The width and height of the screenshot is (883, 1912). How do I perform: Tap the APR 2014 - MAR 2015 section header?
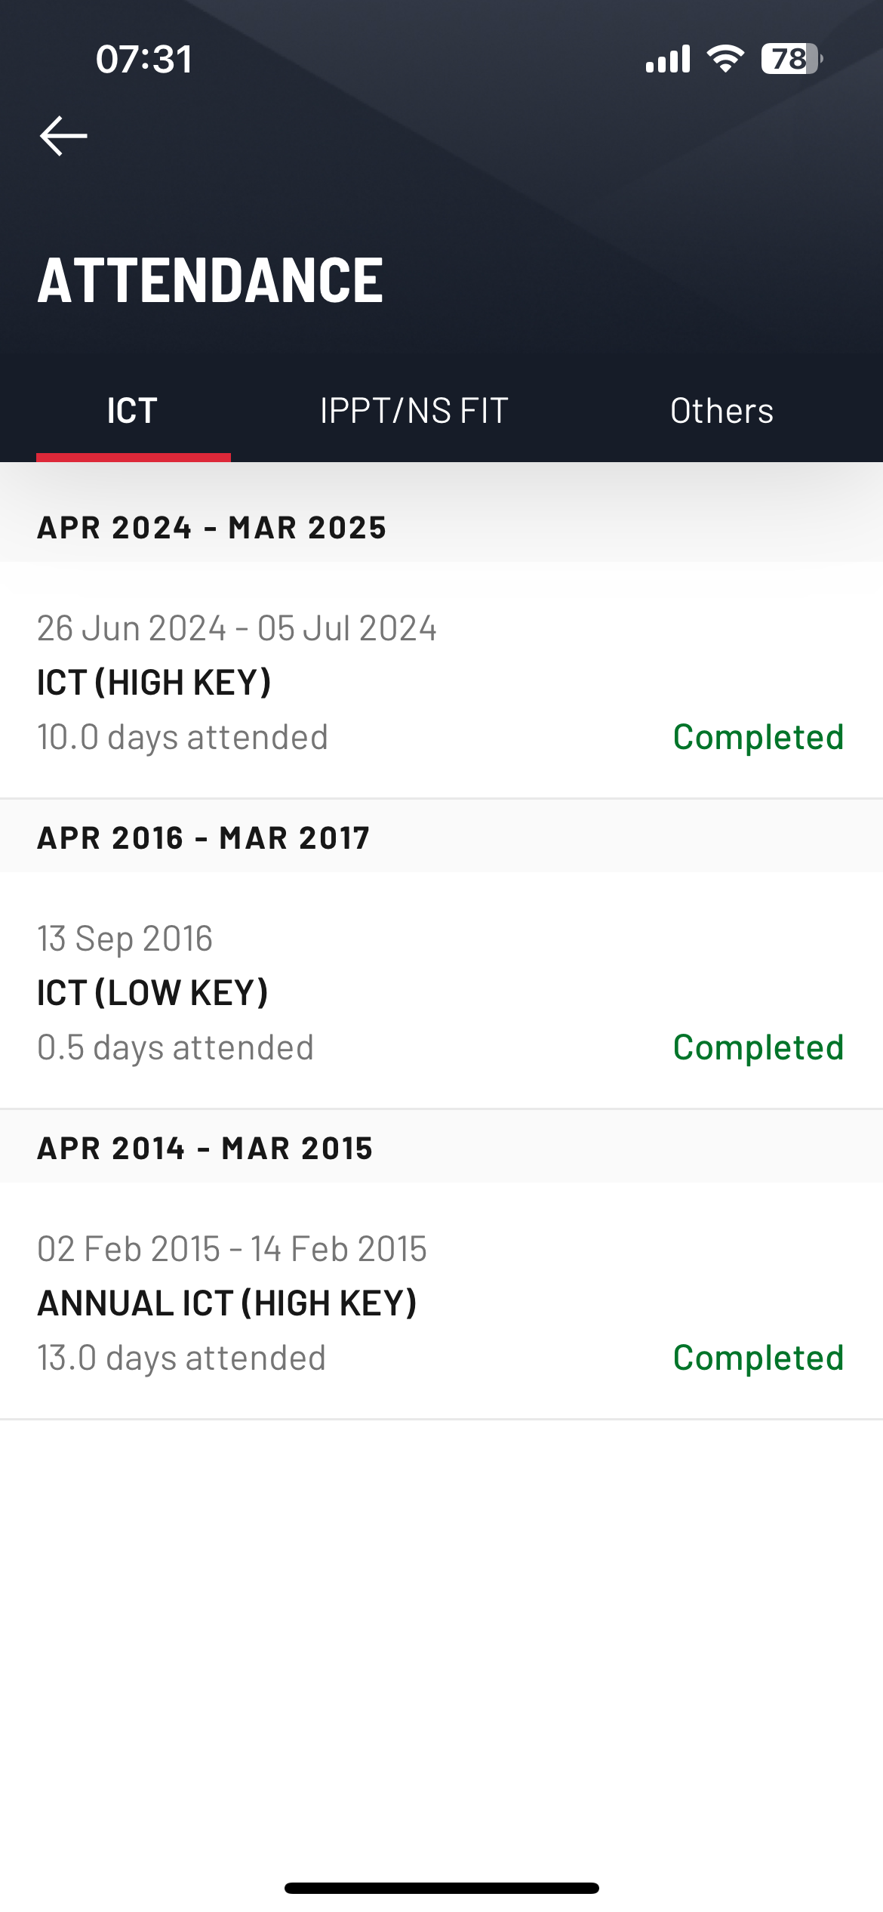(x=205, y=1148)
